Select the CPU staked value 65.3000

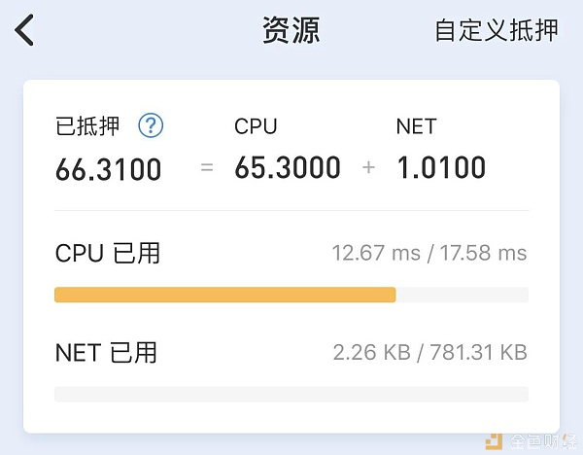288,167
